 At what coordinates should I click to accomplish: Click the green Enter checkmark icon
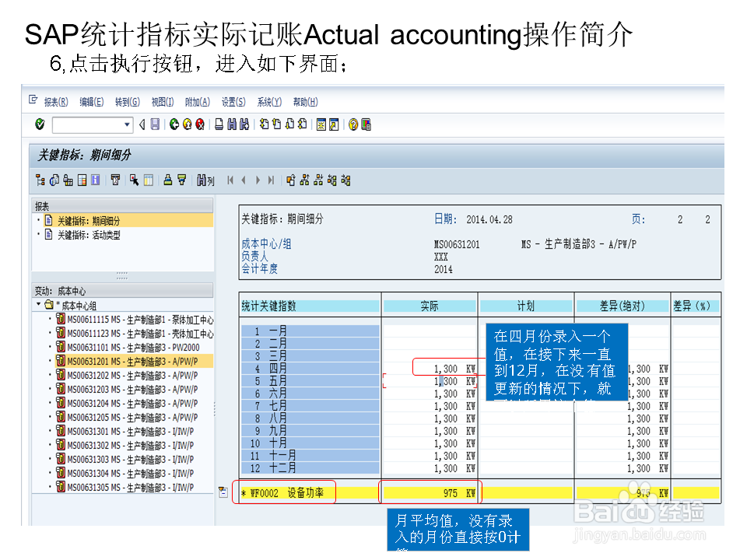click(x=40, y=124)
